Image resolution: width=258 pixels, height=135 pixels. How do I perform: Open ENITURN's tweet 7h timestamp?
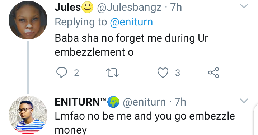(180, 102)
